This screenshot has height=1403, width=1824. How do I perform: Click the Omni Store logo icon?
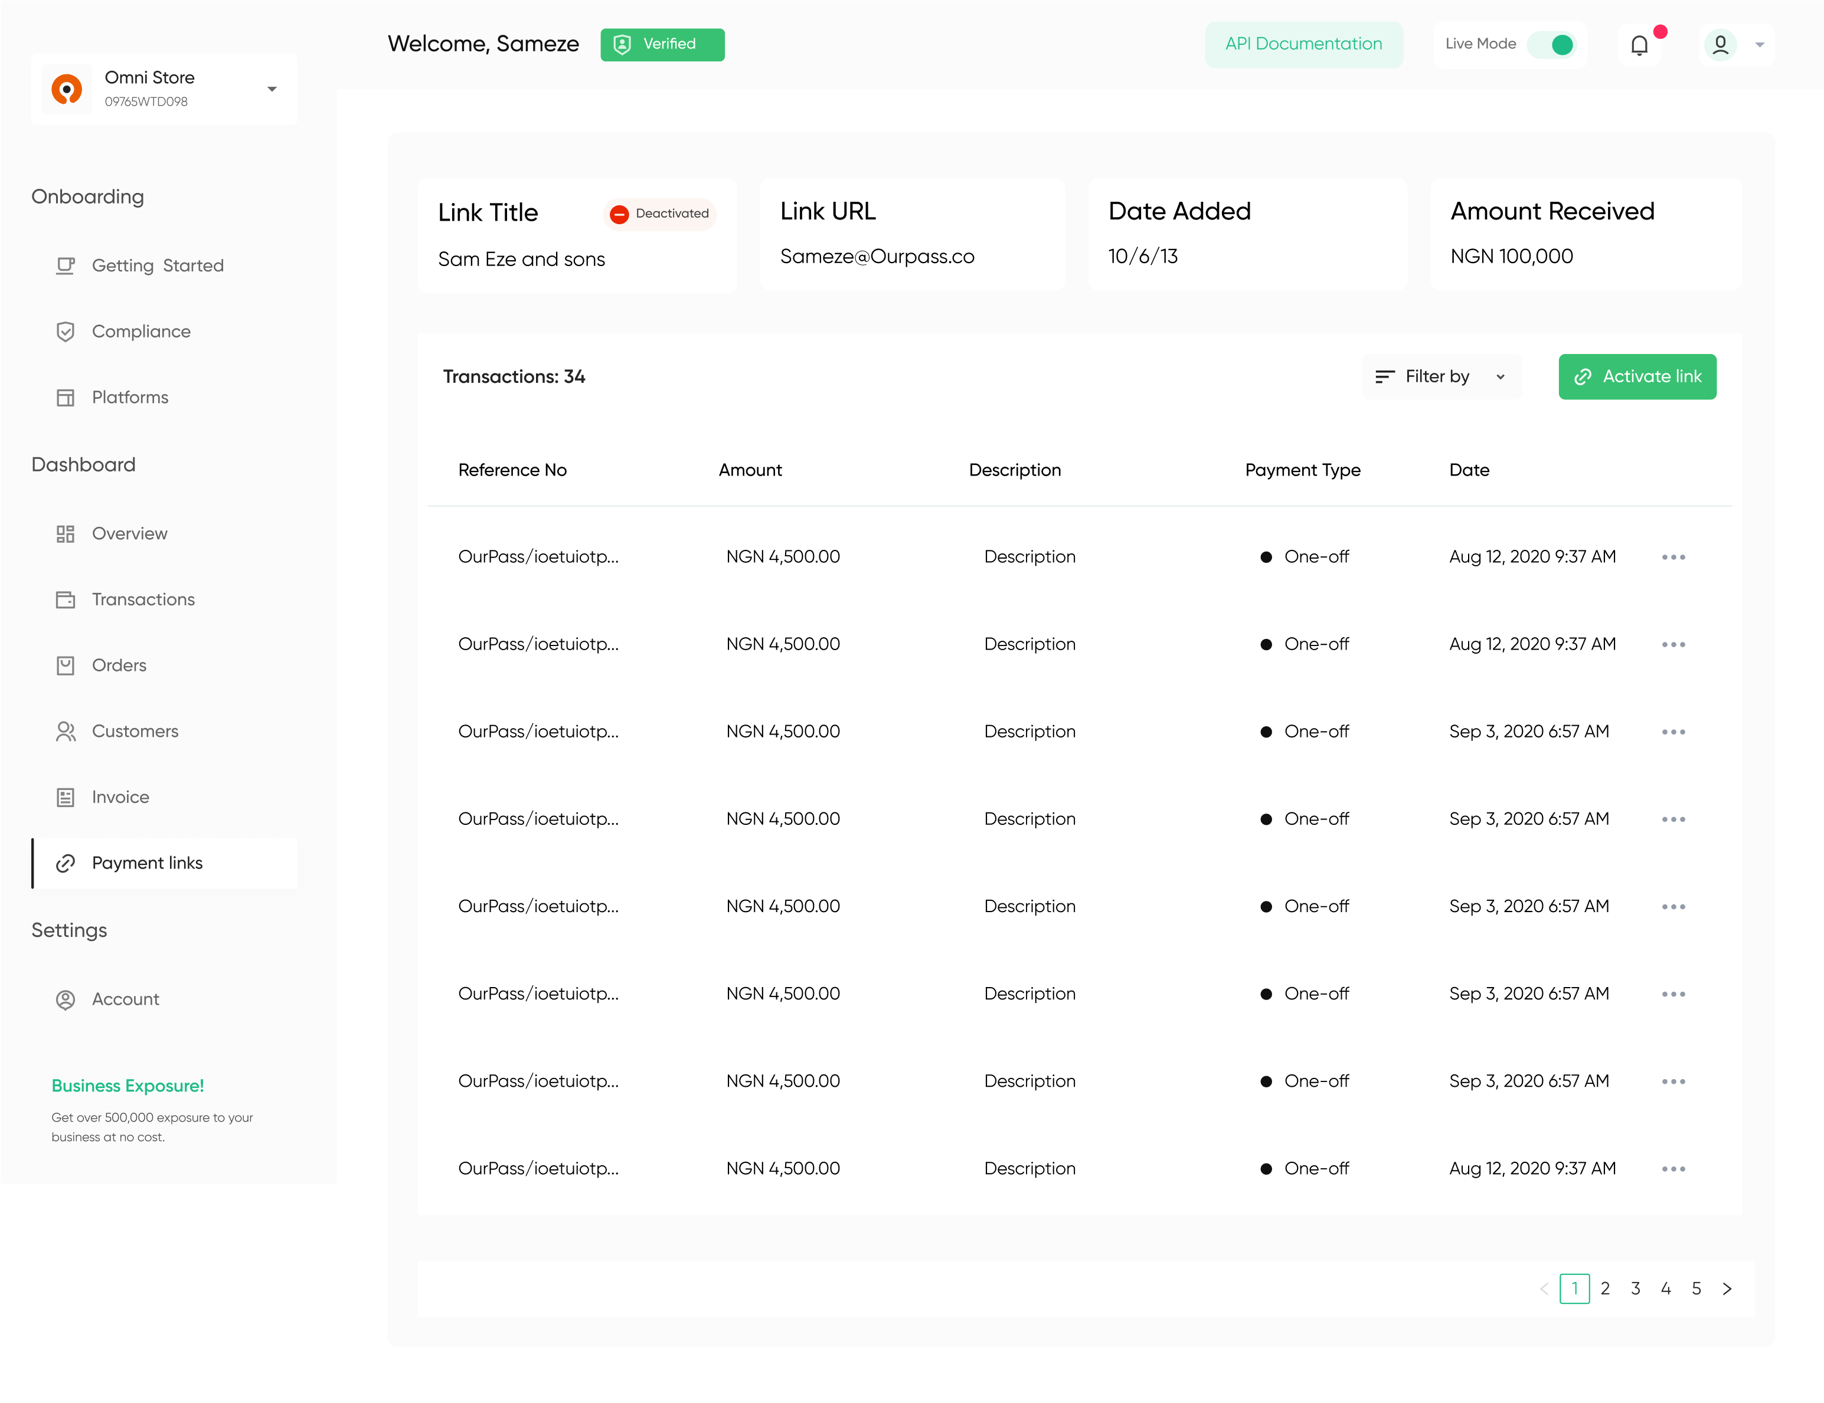click(67, 88)
